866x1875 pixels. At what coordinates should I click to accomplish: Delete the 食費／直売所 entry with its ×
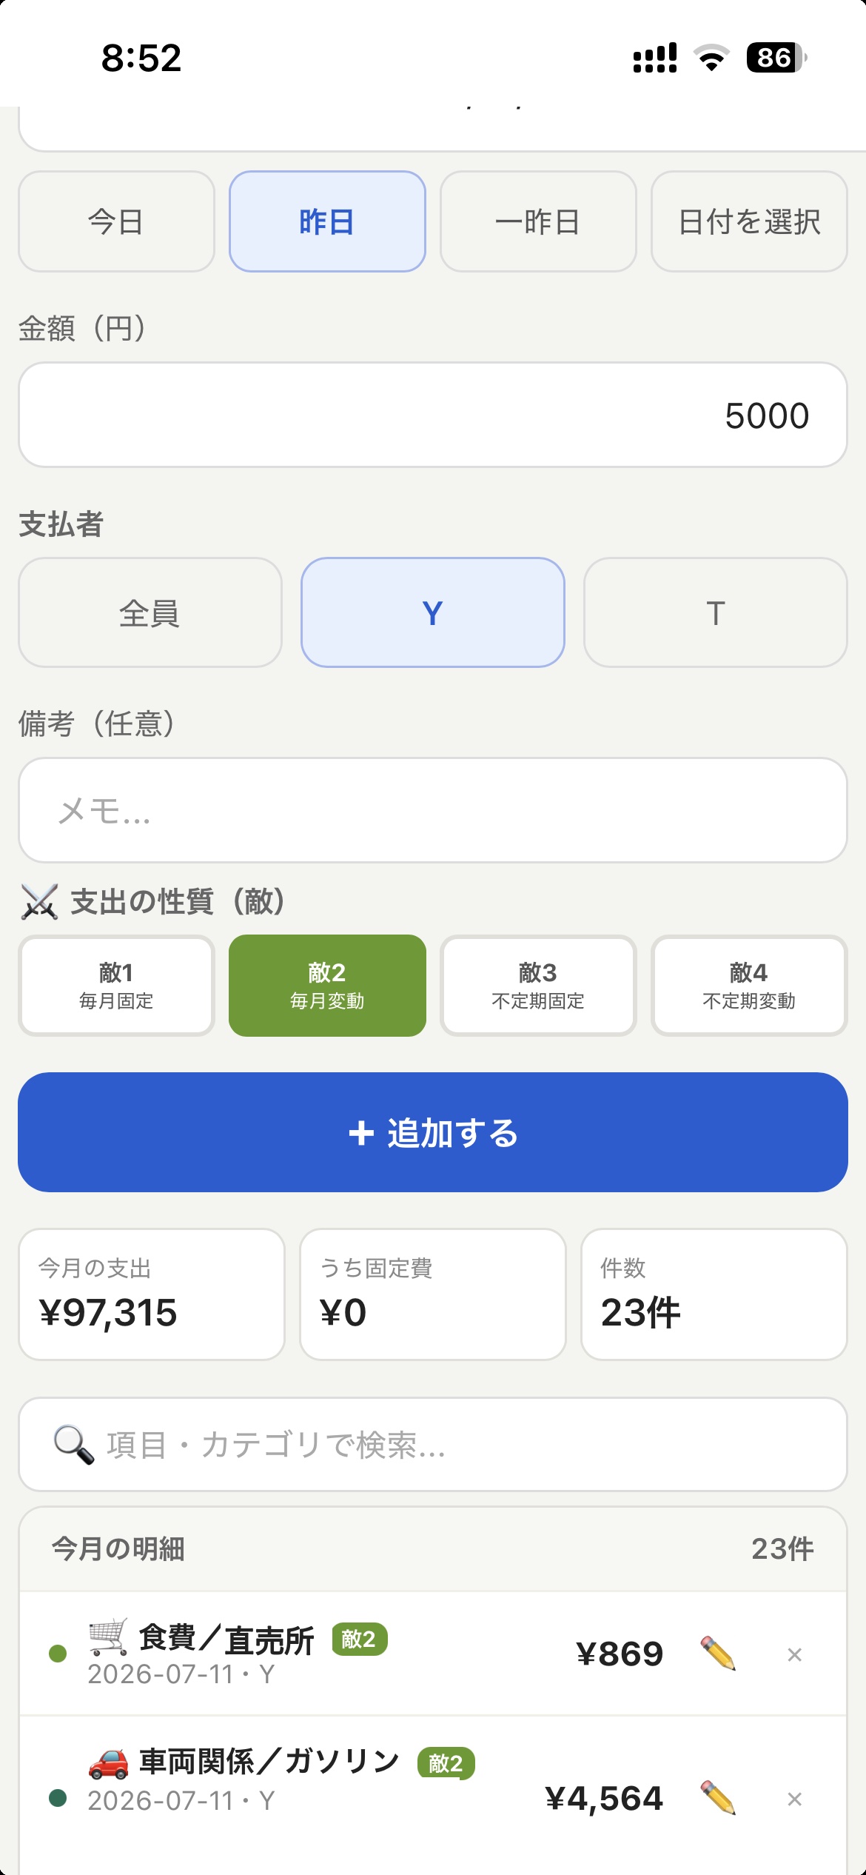(x=795, y=1654)
